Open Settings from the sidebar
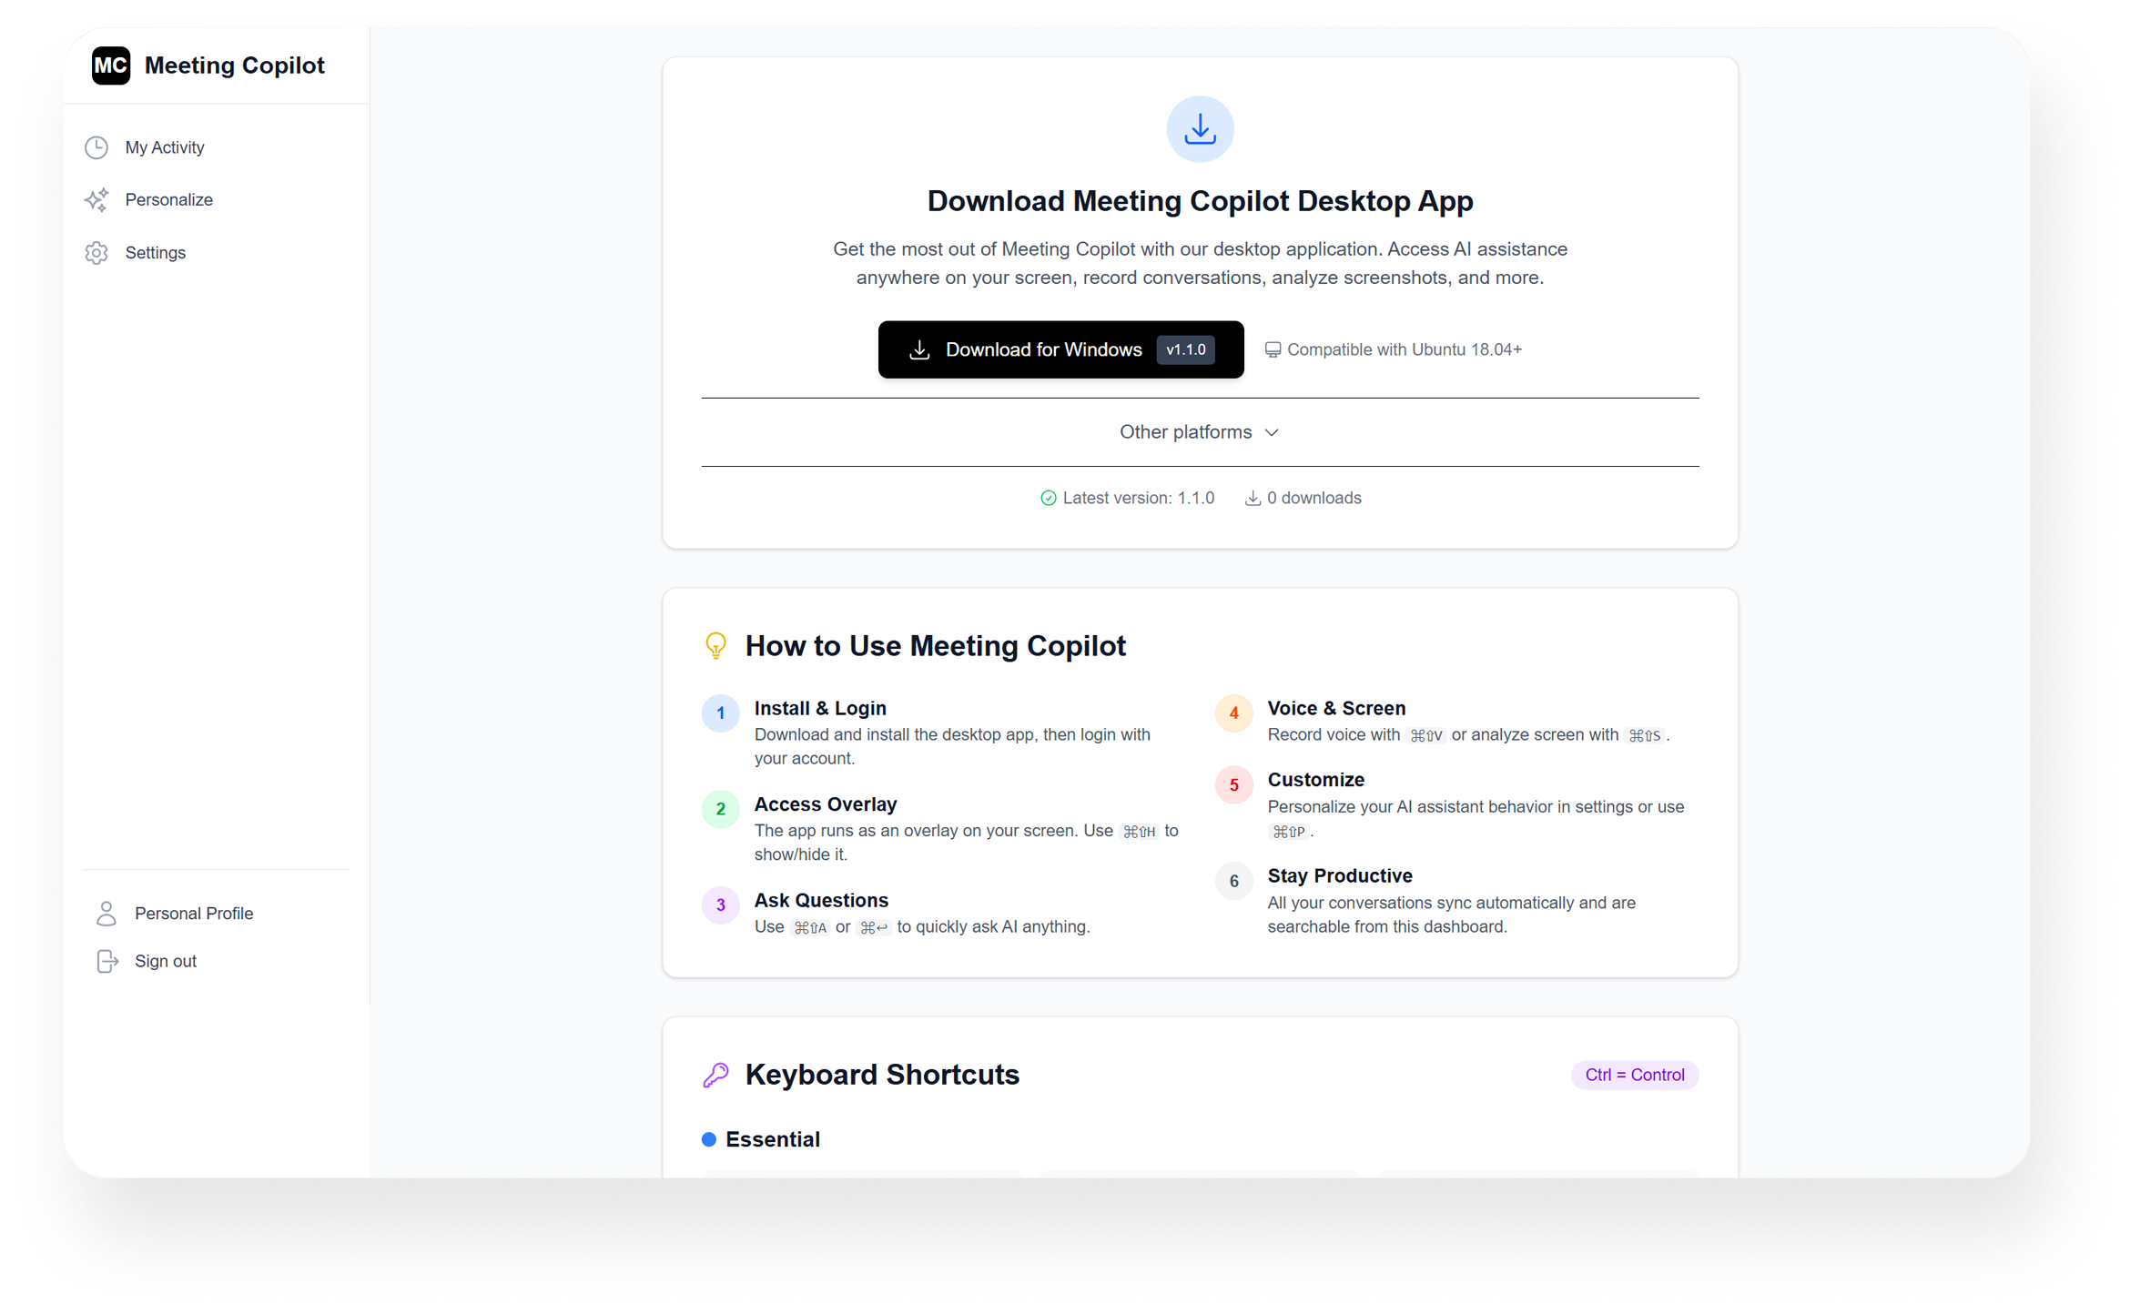Screen dimensions: 2130x1314 click(155, 252)
